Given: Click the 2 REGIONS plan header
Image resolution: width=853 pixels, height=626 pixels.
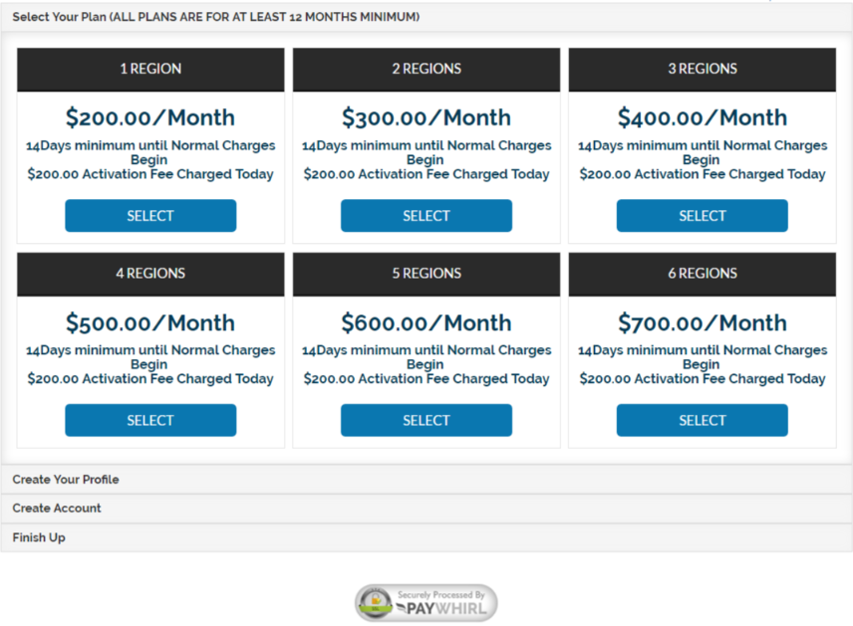Looking at the screenshot, I should click(426, 70).
